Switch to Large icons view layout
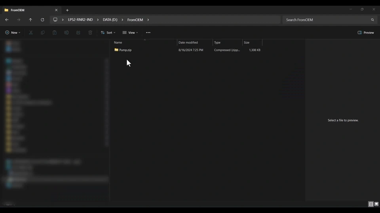This screenshot has width=380, height=213. click(x=376, y=204)
